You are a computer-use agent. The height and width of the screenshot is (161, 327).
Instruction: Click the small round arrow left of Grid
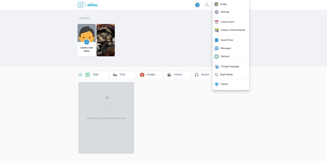pyautogui.click(x=80, y=75)
